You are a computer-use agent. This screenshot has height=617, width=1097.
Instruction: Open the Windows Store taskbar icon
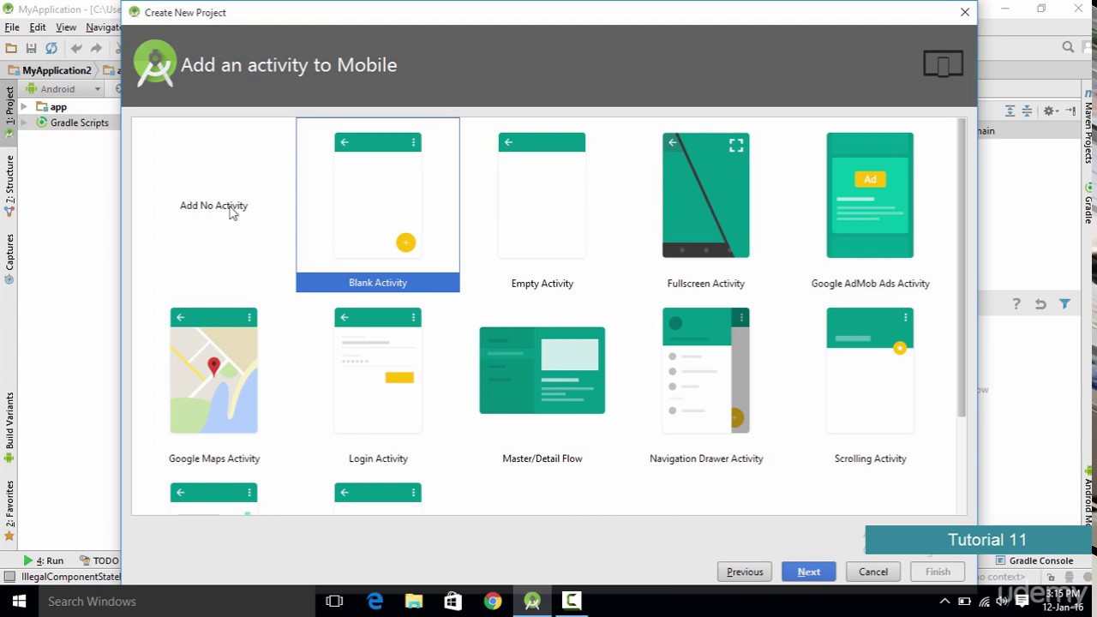pos(453,602)
